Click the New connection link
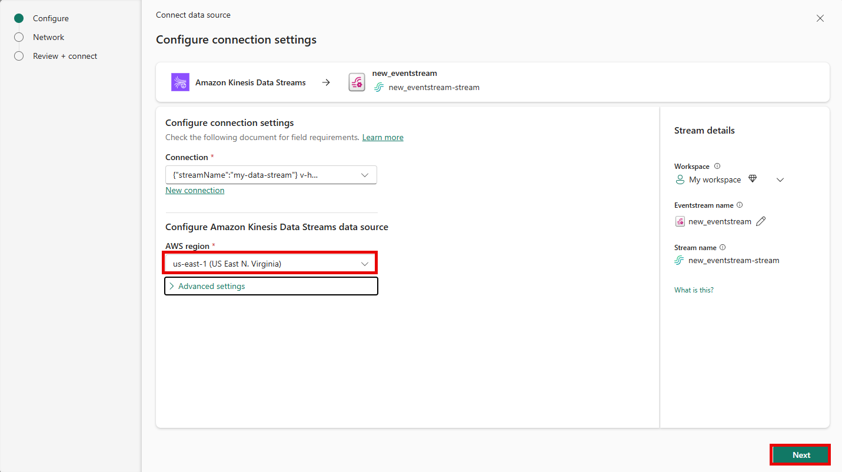The image size is (842, 472). pos(195,190)
